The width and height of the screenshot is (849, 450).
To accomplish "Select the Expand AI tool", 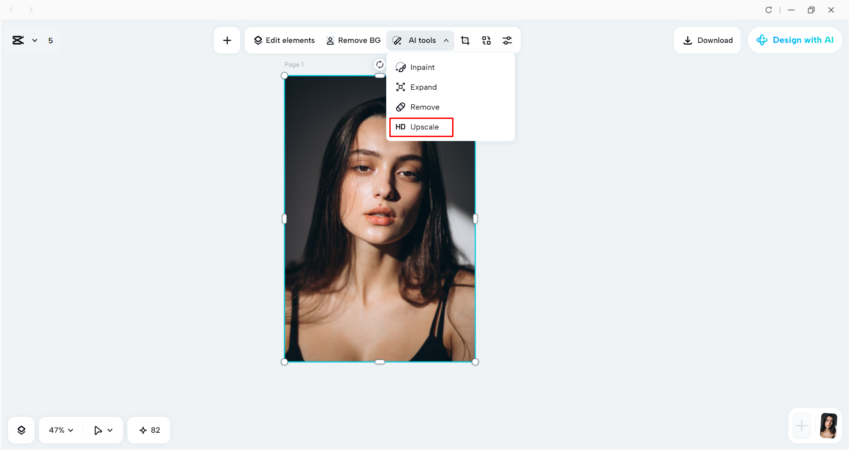I will pyautogui.click(x=423, y=87).
